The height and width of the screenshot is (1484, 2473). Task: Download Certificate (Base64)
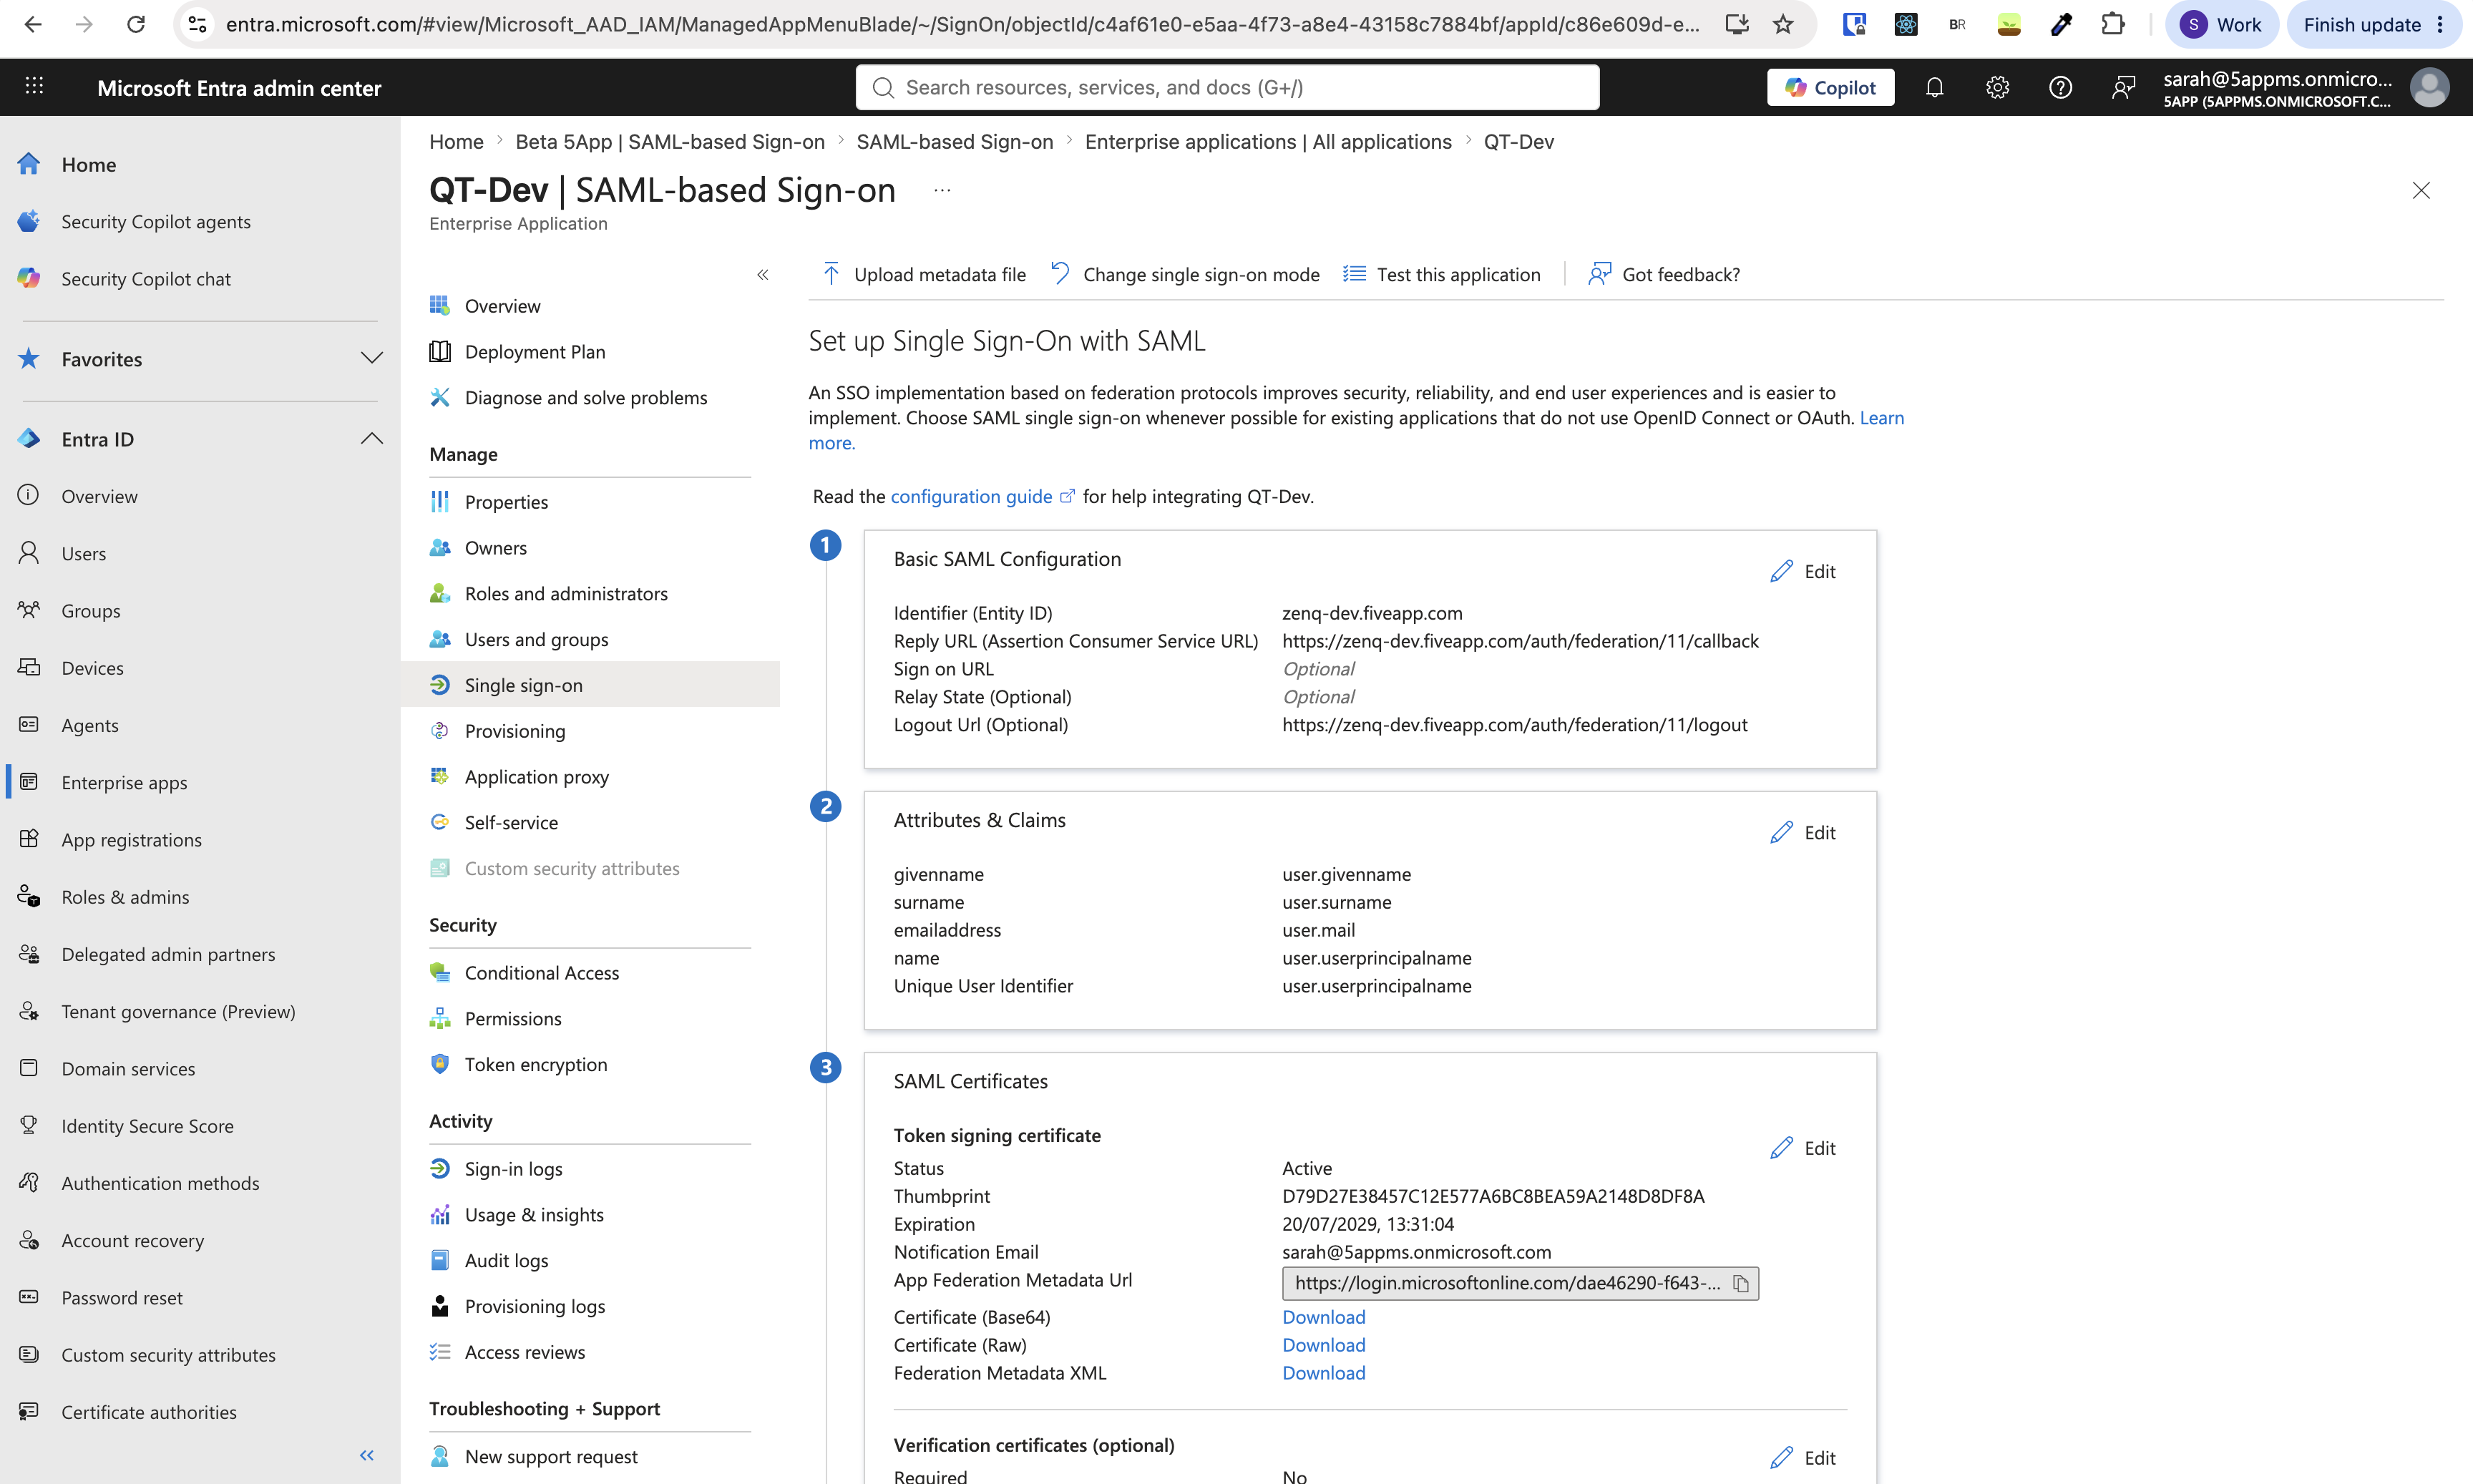[1324, 1317]
